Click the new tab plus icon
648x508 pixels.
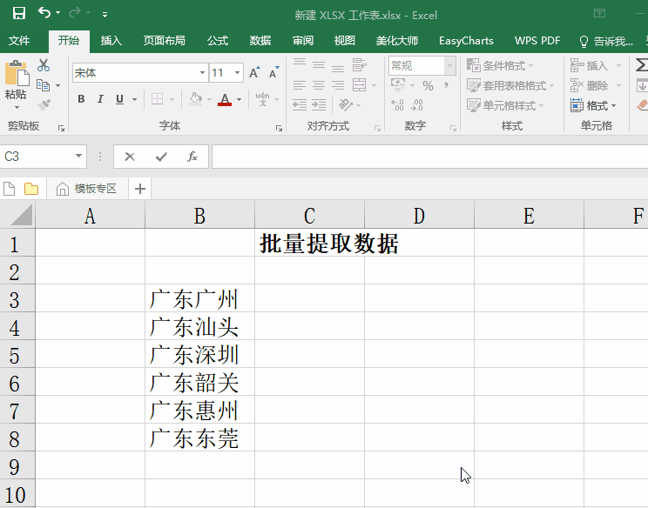(139, 189)
